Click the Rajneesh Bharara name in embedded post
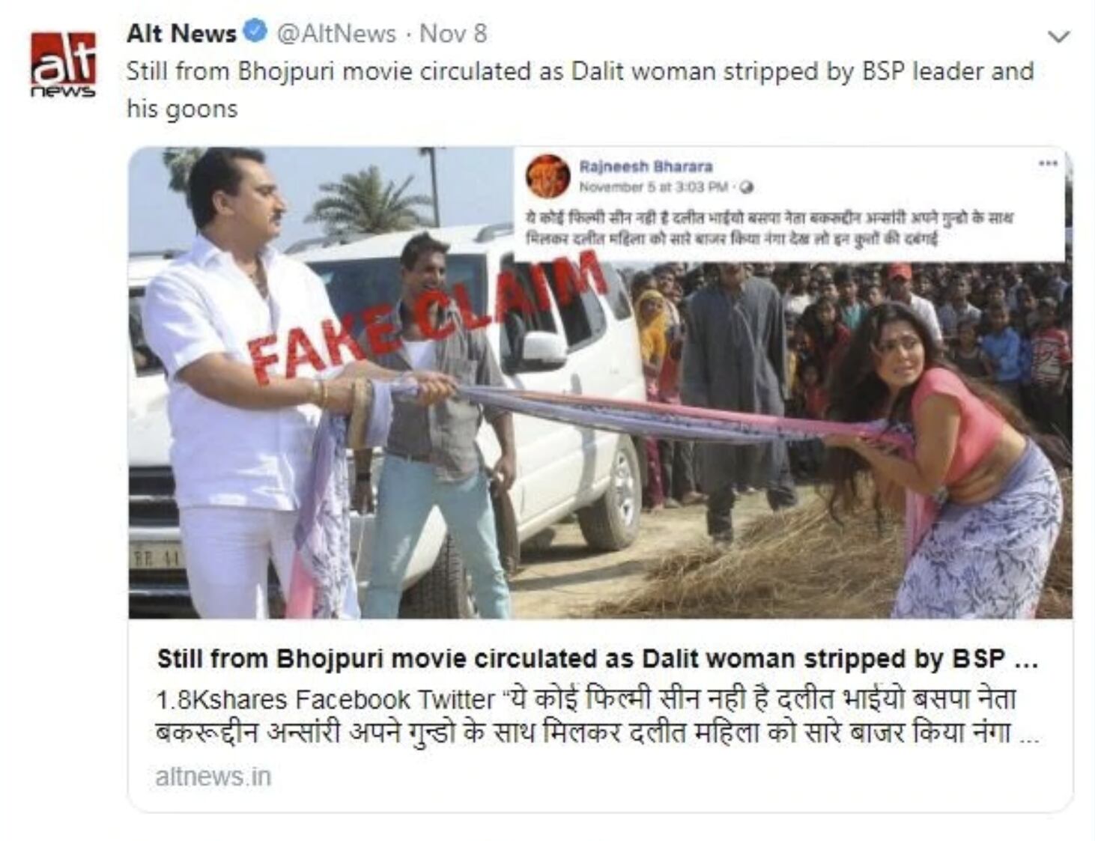Image resolution: width=1095 pixels, height=841 pixels. point(646,166)
